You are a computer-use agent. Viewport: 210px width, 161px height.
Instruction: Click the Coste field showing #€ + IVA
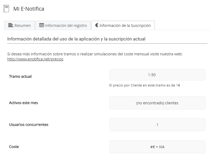(x=157, y=147)
